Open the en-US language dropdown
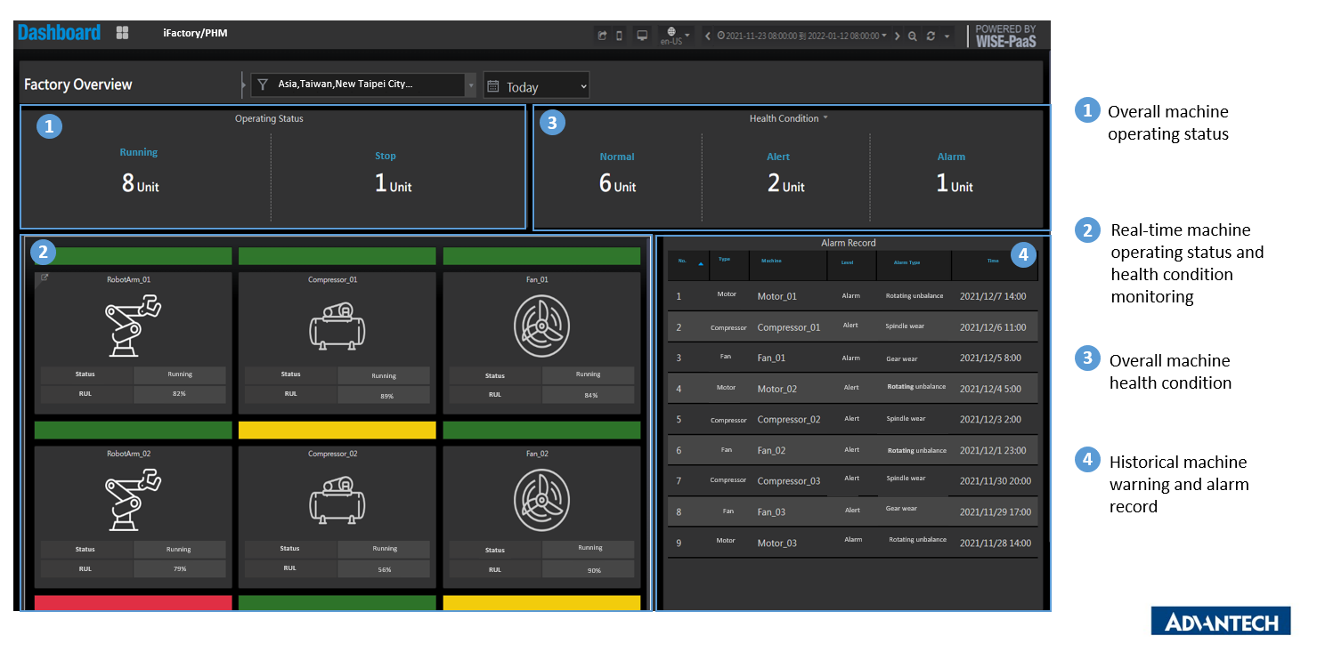1317x652 pixels. pos(671,36)
